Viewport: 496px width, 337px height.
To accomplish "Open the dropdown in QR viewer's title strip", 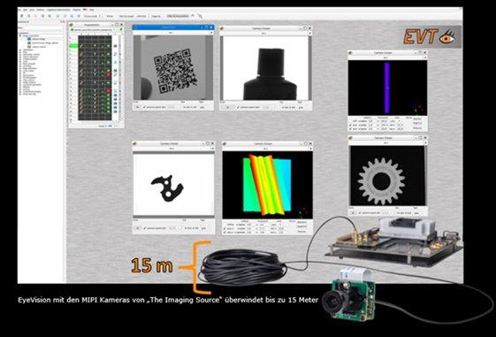I will point(211,33).
